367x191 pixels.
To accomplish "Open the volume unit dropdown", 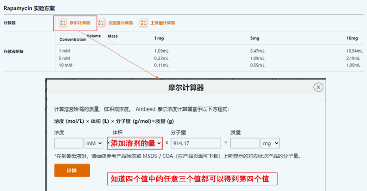I will click(x=152, y=143).
